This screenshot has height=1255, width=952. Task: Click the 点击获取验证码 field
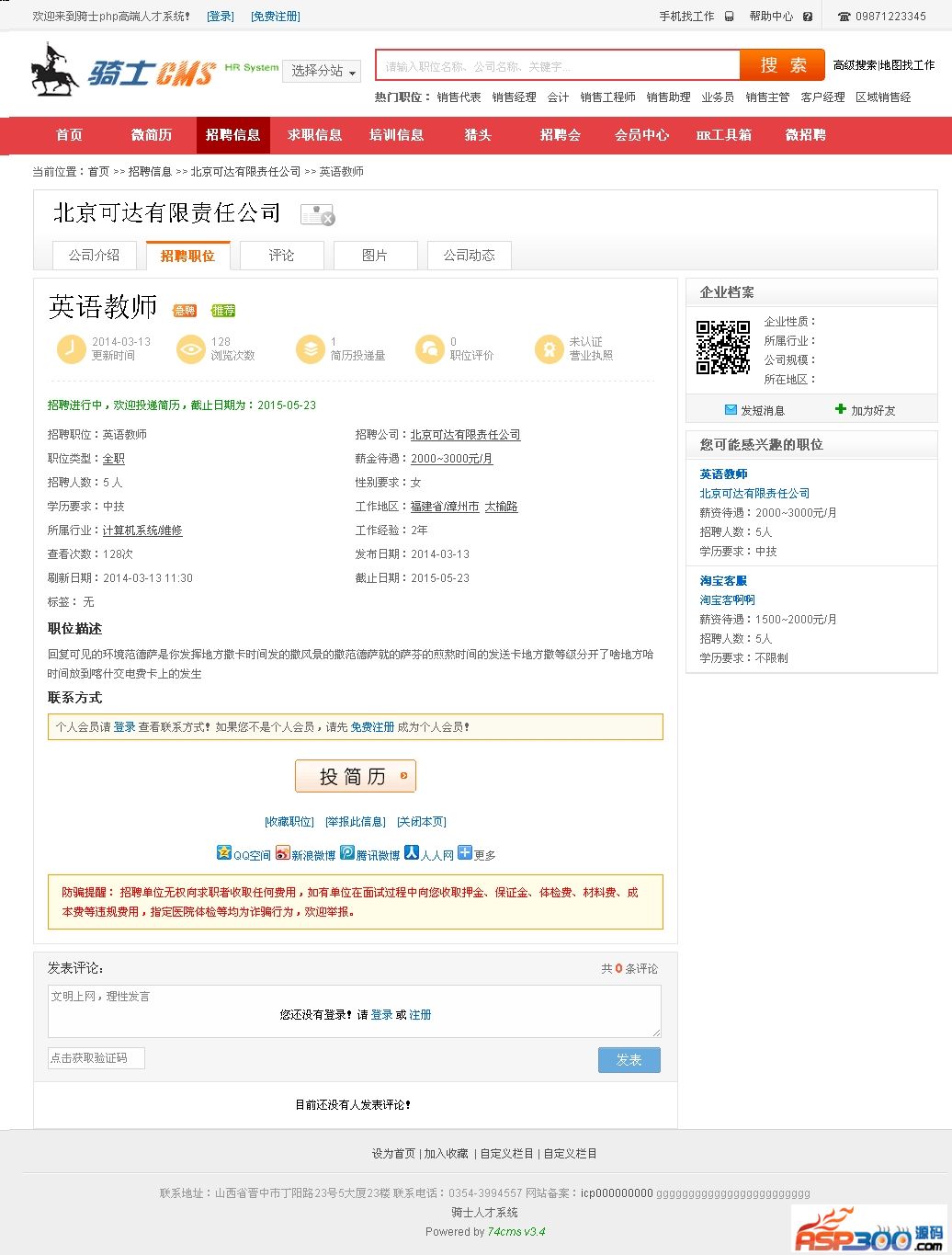[x=96, y=1058]
